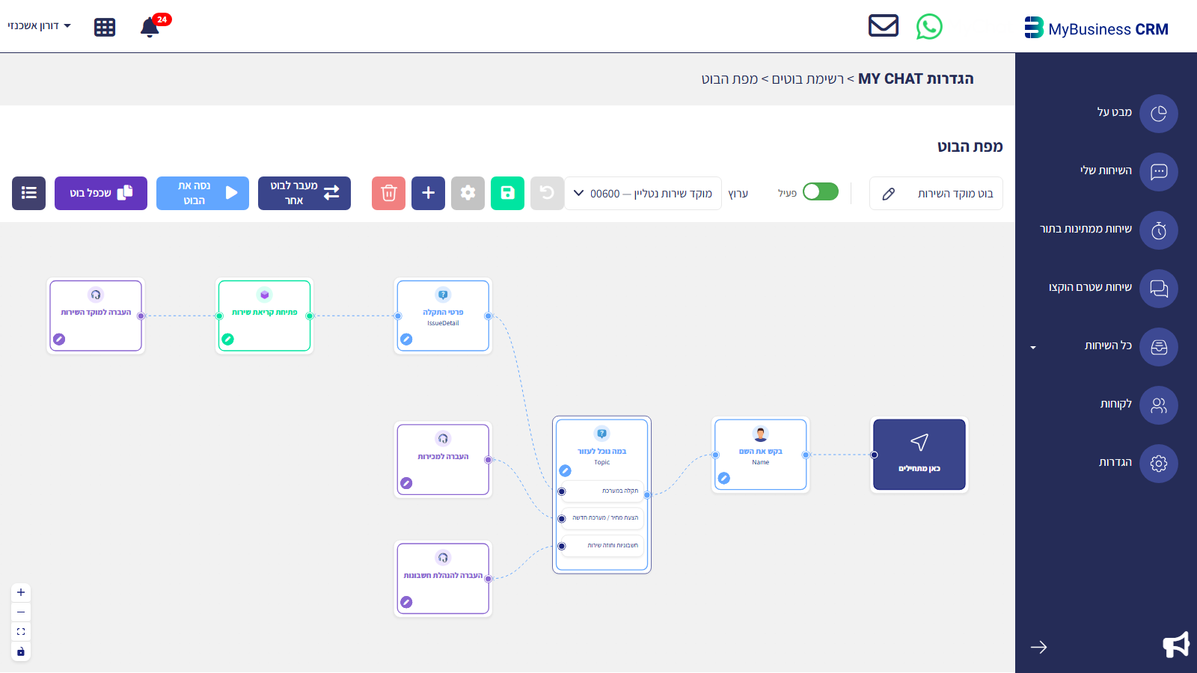Toggle the canvas lock icon
Screen dimensions: 1197x673
click(x=21, y=651)
